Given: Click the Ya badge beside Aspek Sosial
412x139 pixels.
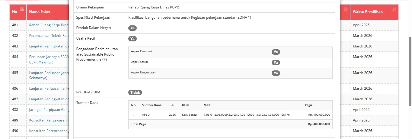Looking at the screenshot, I should pos(276,63).
